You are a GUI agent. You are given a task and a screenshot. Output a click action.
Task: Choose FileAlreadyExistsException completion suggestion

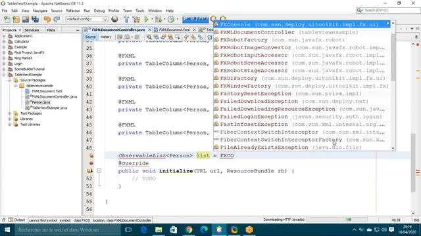click(302, 147)
